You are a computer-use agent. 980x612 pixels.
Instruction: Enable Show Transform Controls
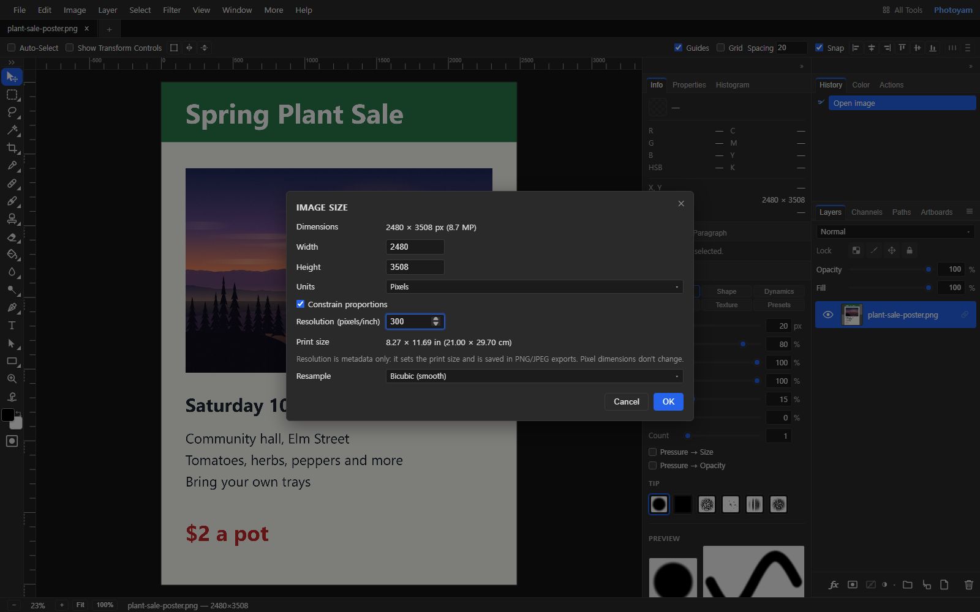tap(69, 48)
